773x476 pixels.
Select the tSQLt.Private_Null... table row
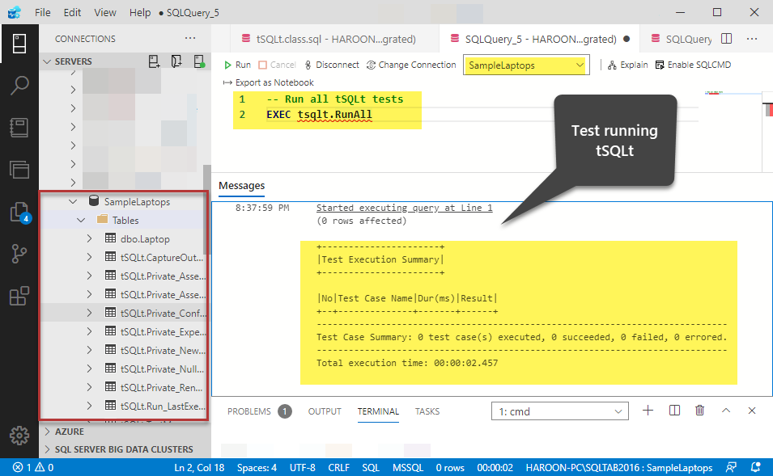click(125, 369)
